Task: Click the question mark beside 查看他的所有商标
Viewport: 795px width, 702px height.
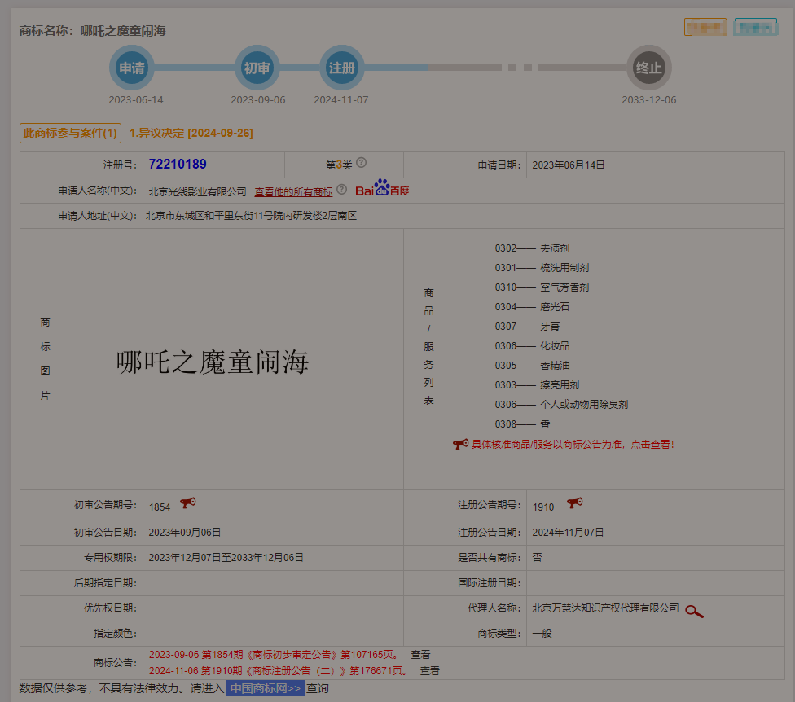Action: (x=341, y=191)
